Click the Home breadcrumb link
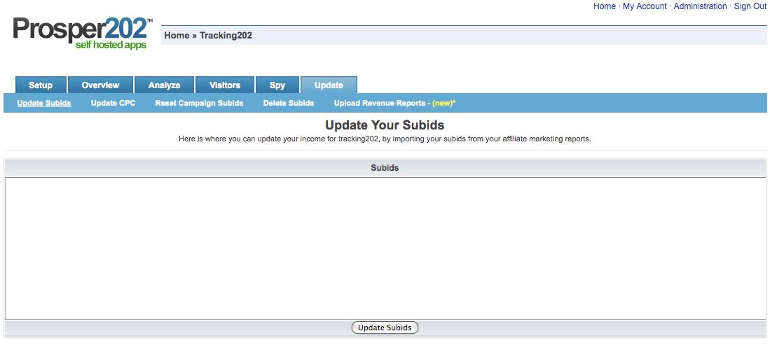This screenshot has width=770, height=345. pos(177,35)
